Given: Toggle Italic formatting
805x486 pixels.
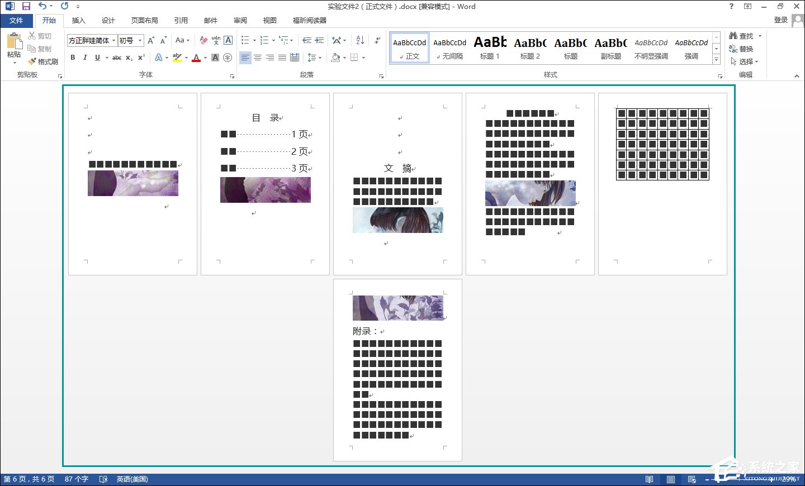Looking at the screenshot, I should point(85,58).
